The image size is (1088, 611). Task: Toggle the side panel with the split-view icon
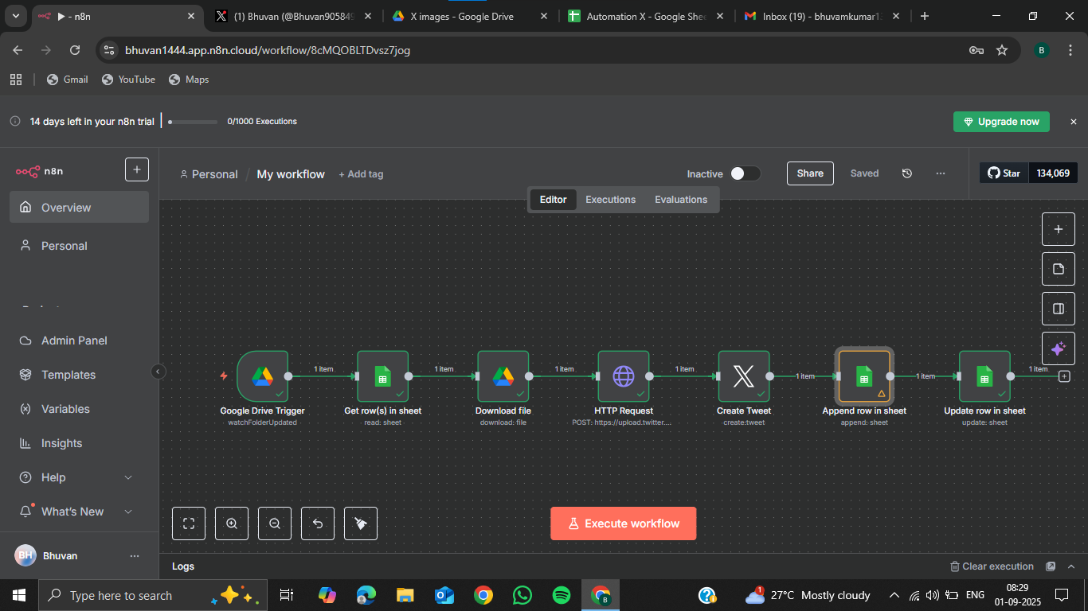pyautogui.click(x=1058, y=309)
